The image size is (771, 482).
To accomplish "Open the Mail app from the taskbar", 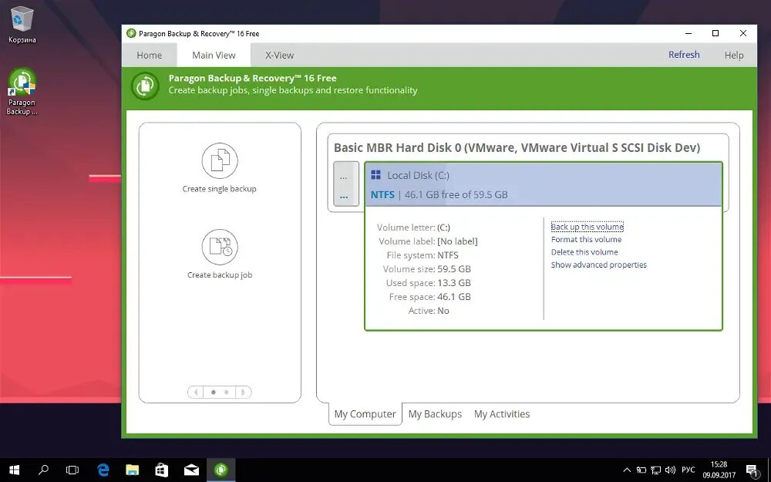I will point(191,470).
